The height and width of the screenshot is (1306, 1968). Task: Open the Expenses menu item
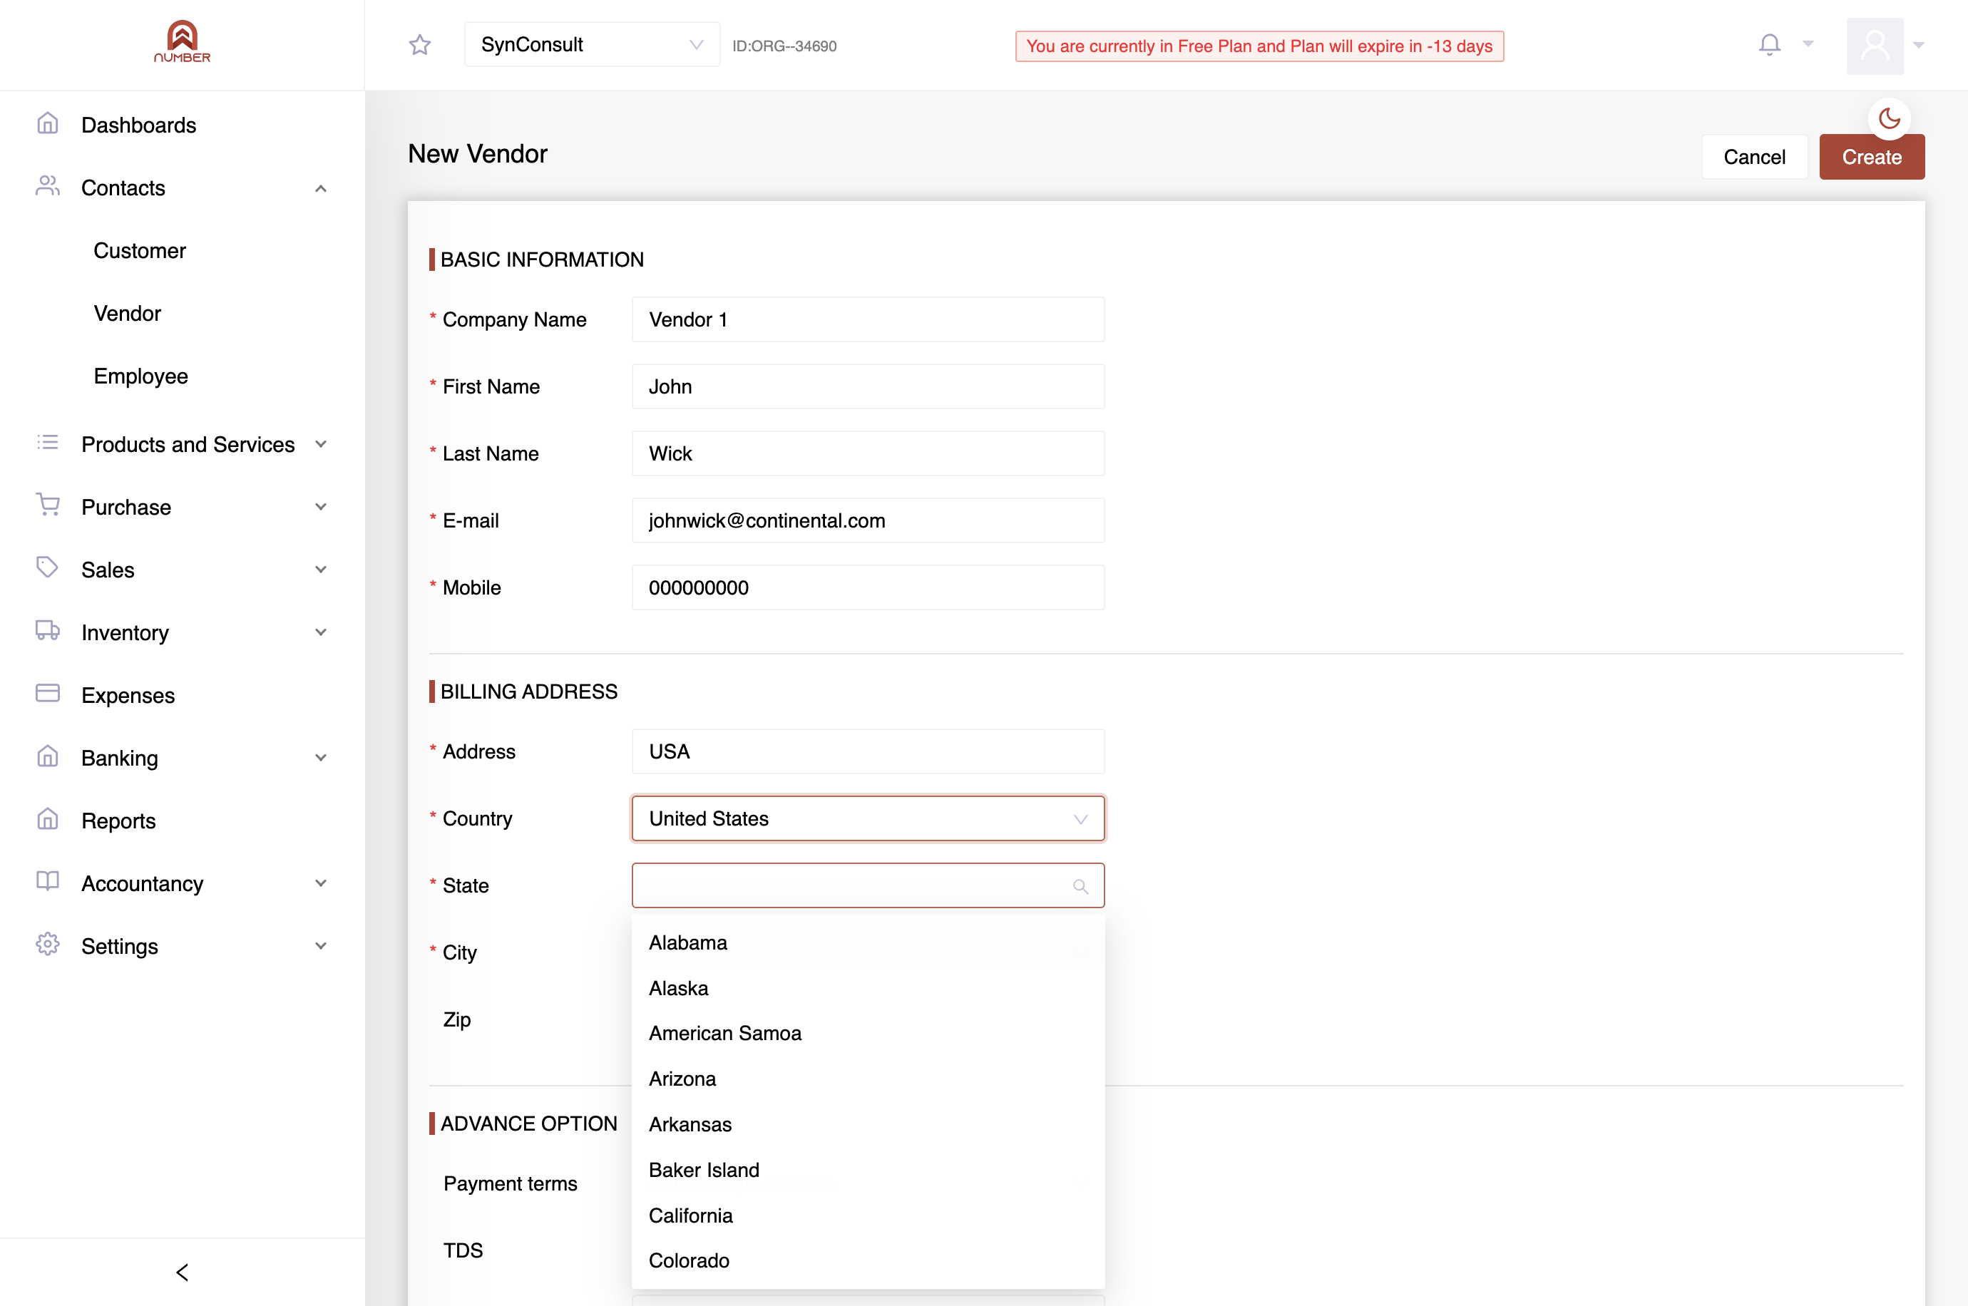click(128, 696)
